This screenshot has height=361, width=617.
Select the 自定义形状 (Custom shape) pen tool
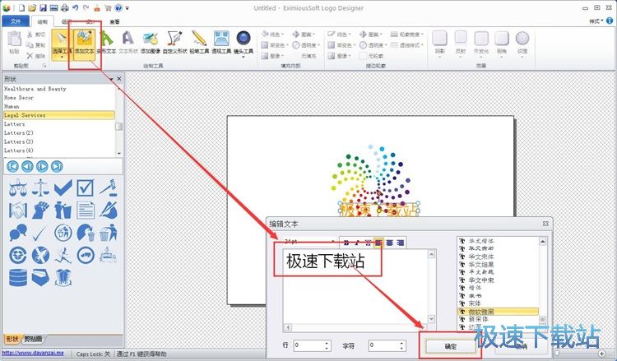(174, 43)
